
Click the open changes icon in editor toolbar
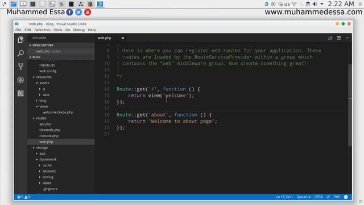[x=330, y=38]
